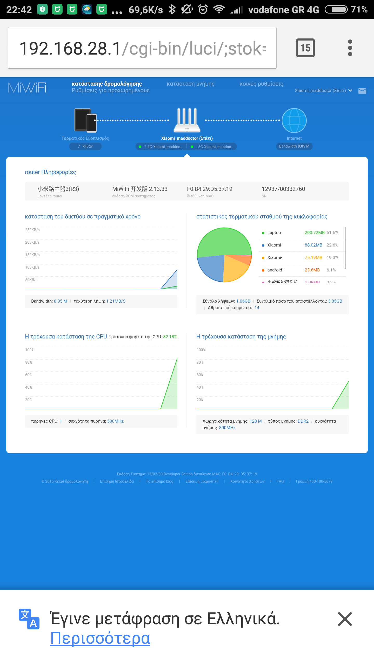
Task: Open browser tab switcher showing 15
Action: 305,48
